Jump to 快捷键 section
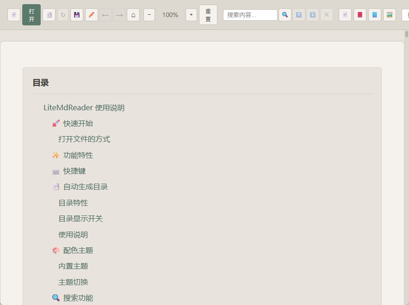The height and width of the screenshot is (305, 409). pos(68,171)
